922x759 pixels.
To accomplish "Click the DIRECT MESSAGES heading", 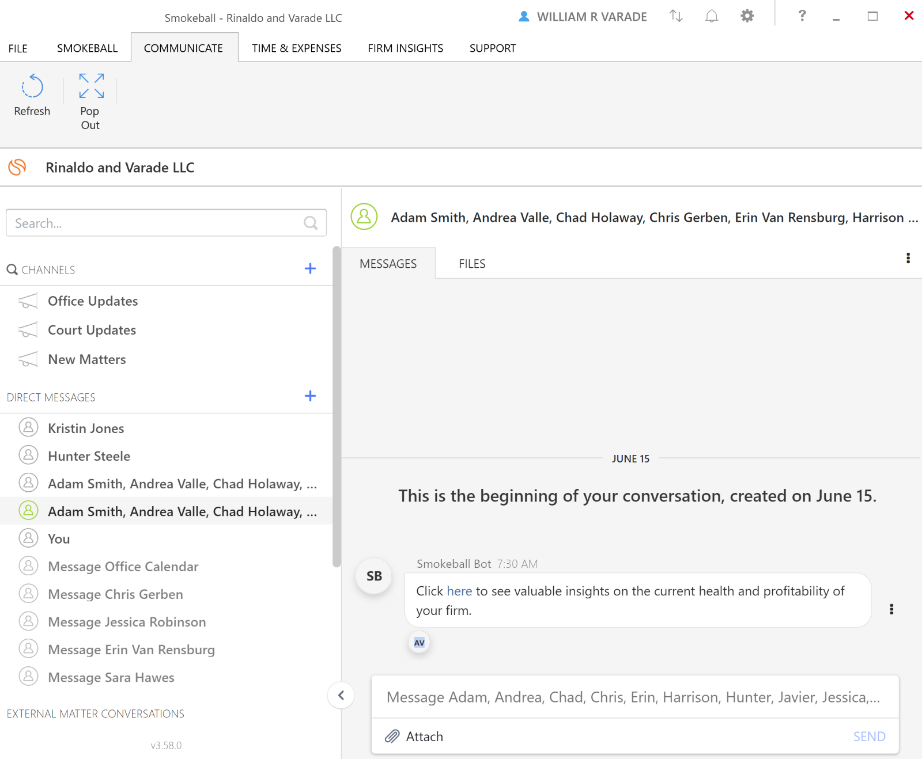I will pos(51,397).
